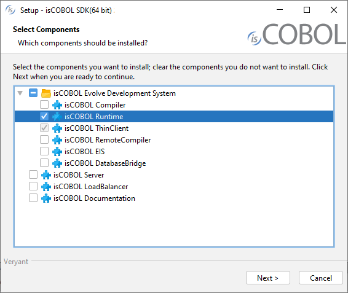This screenshot has width=348, height=293.
Task: Uncheck the isCOBOL Runtime checkbox
Action: pos(44,116)
